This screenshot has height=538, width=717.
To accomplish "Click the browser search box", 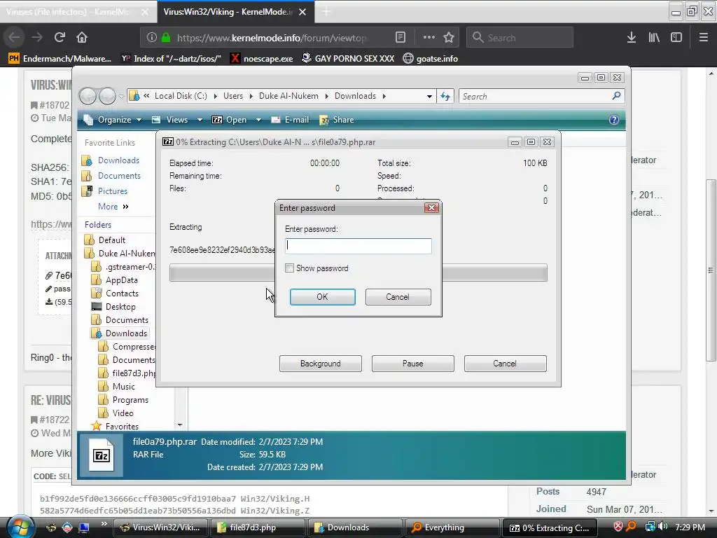I will pos(520,38).
